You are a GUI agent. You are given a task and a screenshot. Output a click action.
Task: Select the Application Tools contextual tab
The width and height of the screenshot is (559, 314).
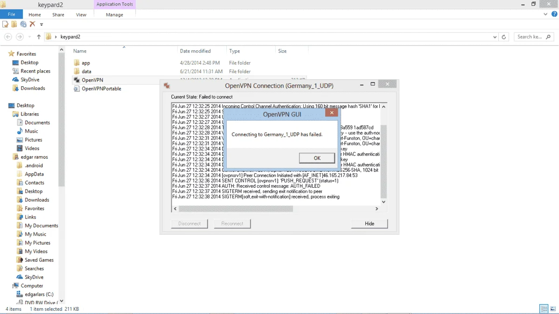tap(114, 4)
